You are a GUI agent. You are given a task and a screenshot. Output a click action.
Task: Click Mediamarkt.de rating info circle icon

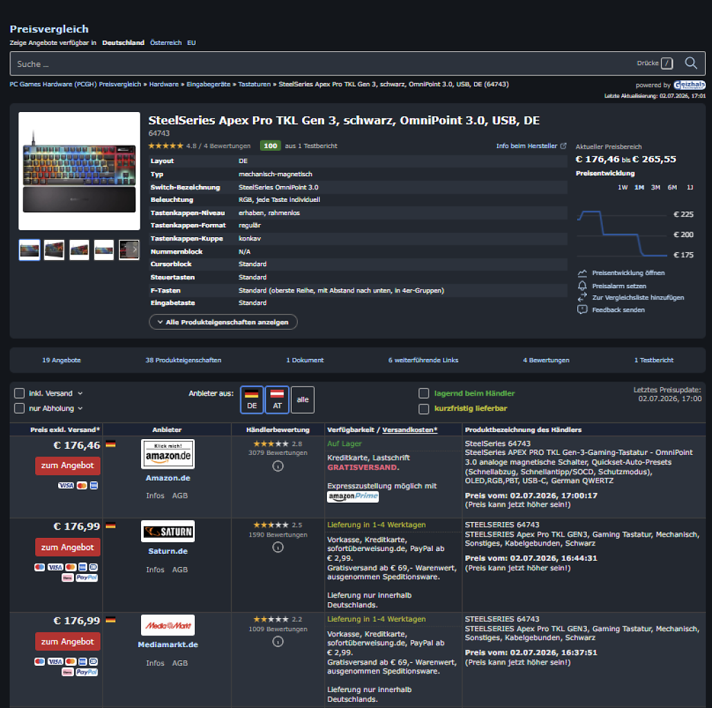[278, 642]
